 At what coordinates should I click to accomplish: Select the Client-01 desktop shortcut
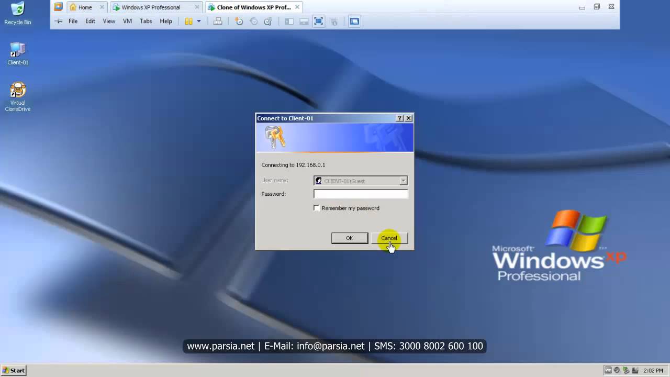[x=18, y=53]
